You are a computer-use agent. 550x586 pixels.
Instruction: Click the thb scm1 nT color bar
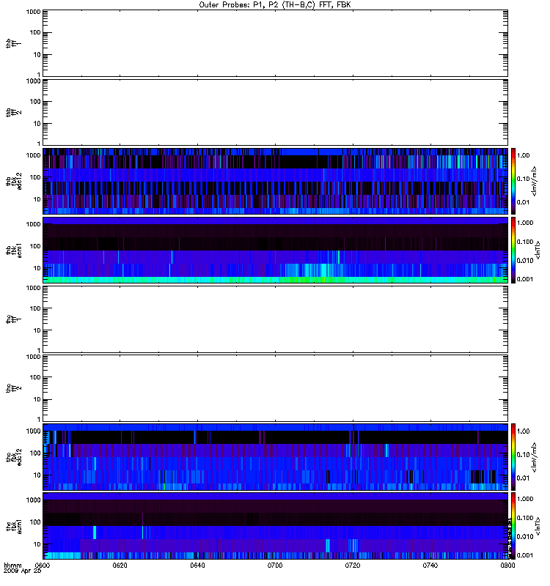click(513, 250)
